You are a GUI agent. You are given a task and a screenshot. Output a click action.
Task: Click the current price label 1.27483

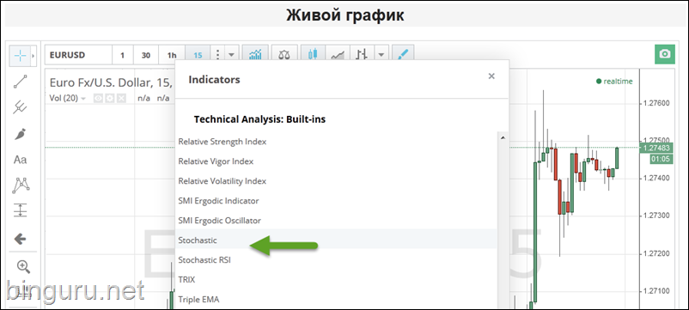656,148
